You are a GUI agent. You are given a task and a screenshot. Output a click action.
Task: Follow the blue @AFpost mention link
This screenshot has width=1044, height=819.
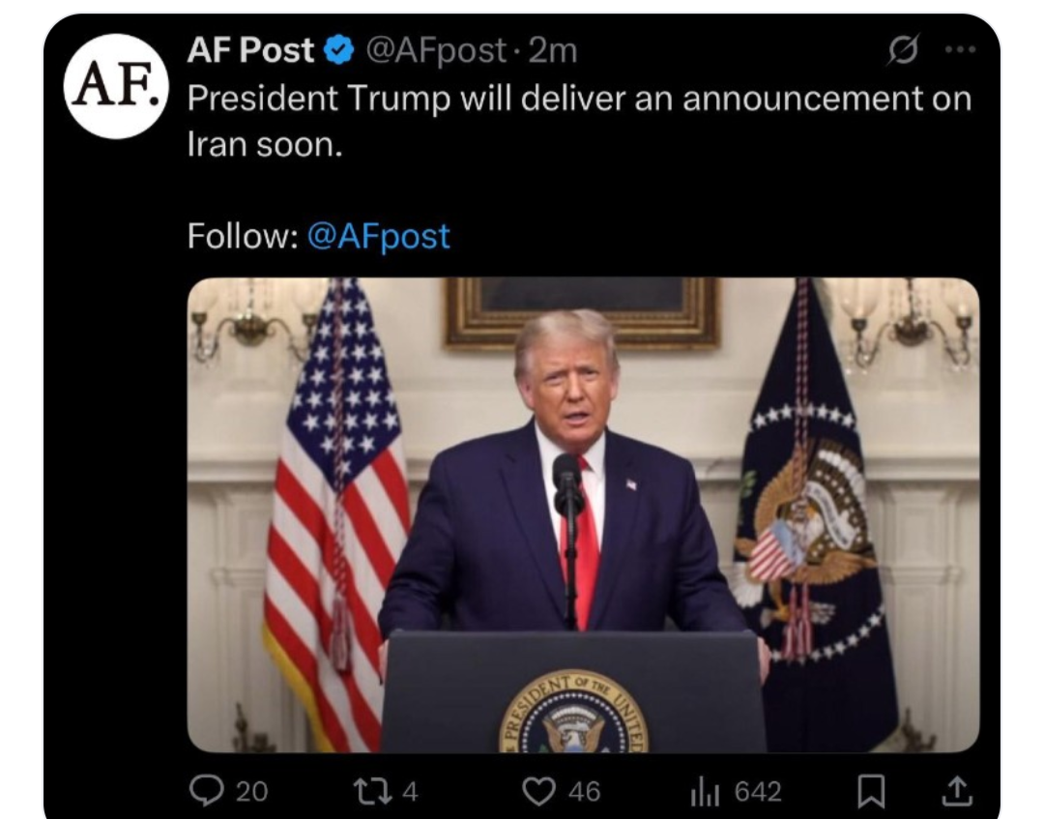[x=379, y=236]
